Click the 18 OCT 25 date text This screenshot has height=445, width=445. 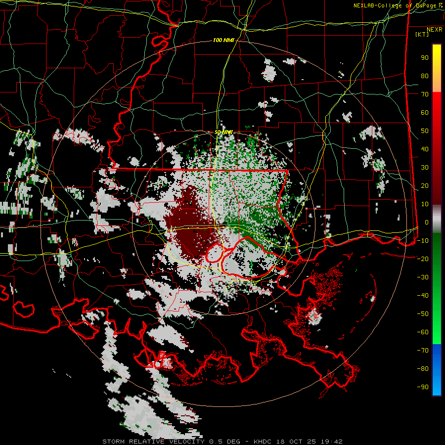[296, 442]
